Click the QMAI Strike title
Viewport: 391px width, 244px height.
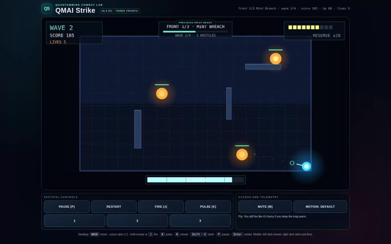coord(75,11)
